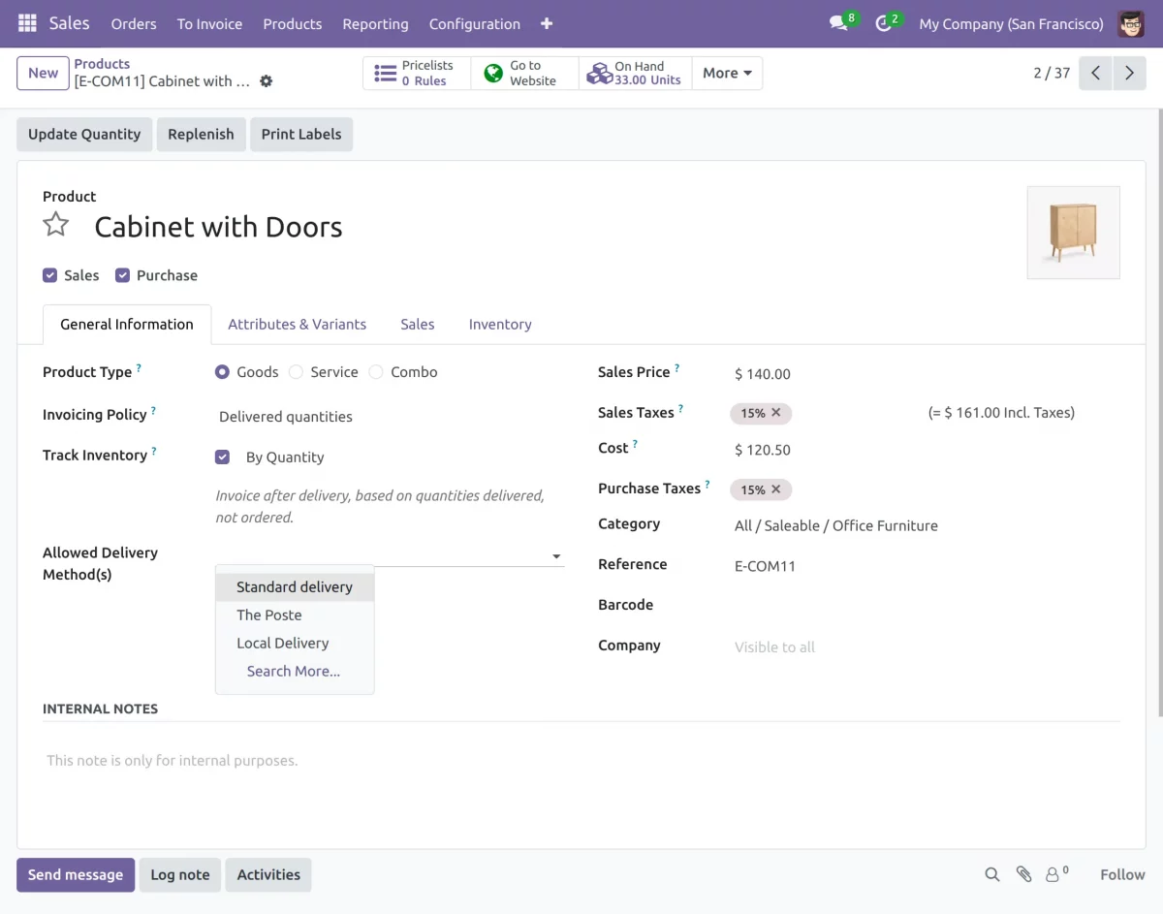1163x914 pixels.
Task: Click the Cabinet product image thumbnail
Action: click(x=1073, y=232)
